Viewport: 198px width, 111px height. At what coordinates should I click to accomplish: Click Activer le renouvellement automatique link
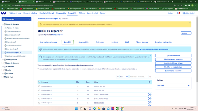pos(154,49)
